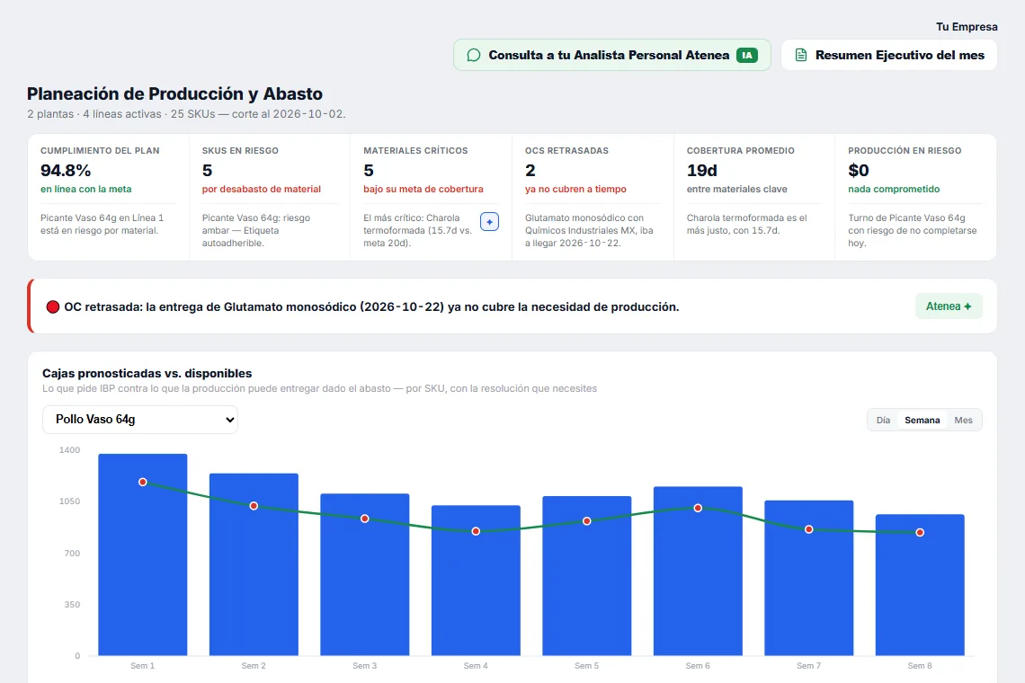This screenshot has height=683, width=1025.
Task: Click the Sem 5 line data point
Action: (x=587, y=521)
